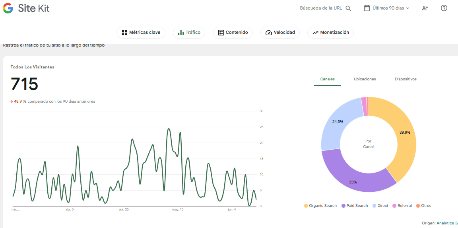Open the add user icon
Viewport: 458px width, 228px height.
coord(425,8)
